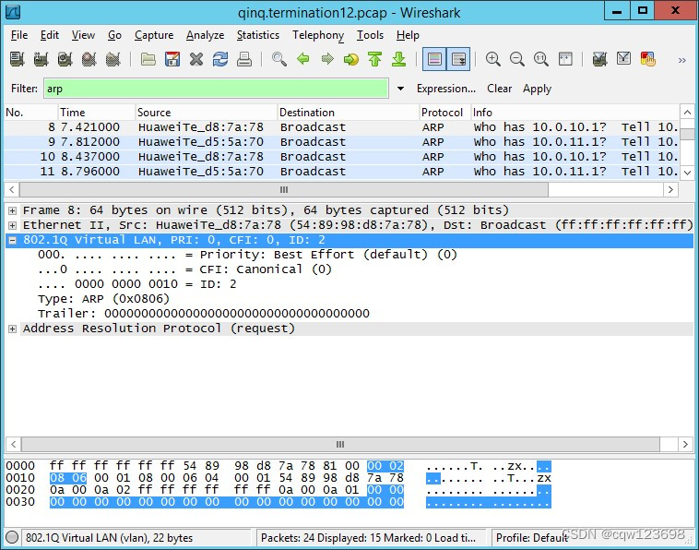This screenshot has width=699, height=550.
Task: Clear the display filter
Action: pyautogui.click(x=499, y=89)
